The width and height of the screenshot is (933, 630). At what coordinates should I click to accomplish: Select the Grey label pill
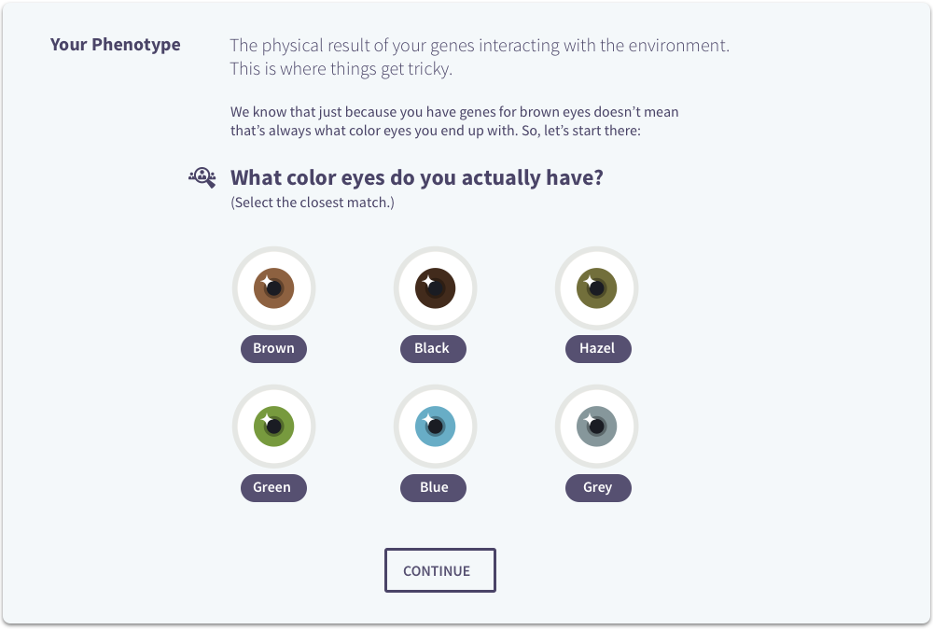[x=598, y=488]
